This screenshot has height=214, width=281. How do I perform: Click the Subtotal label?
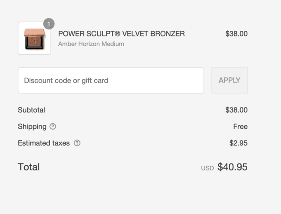tap(31, 110)
